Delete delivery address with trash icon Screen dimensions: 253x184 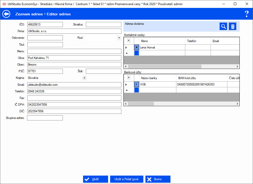pyautogui.click(x=233, y=26)
